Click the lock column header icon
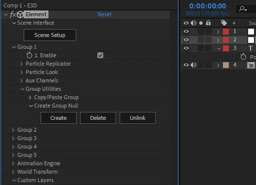256x185 pixels. pyautogui.click(x=208, y=23)
